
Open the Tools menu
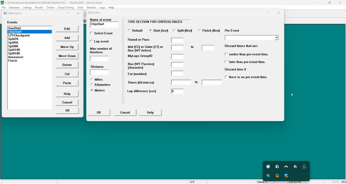click(80, 7)
